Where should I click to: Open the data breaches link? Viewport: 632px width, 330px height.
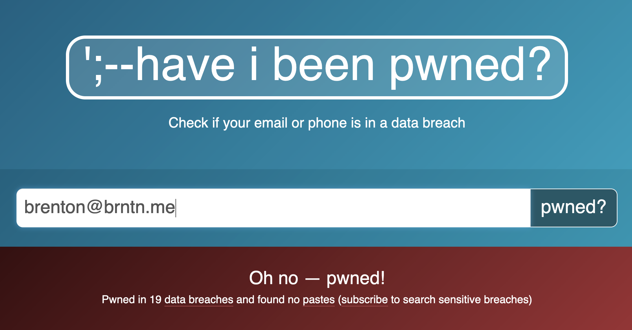click(x=199, y=300)
